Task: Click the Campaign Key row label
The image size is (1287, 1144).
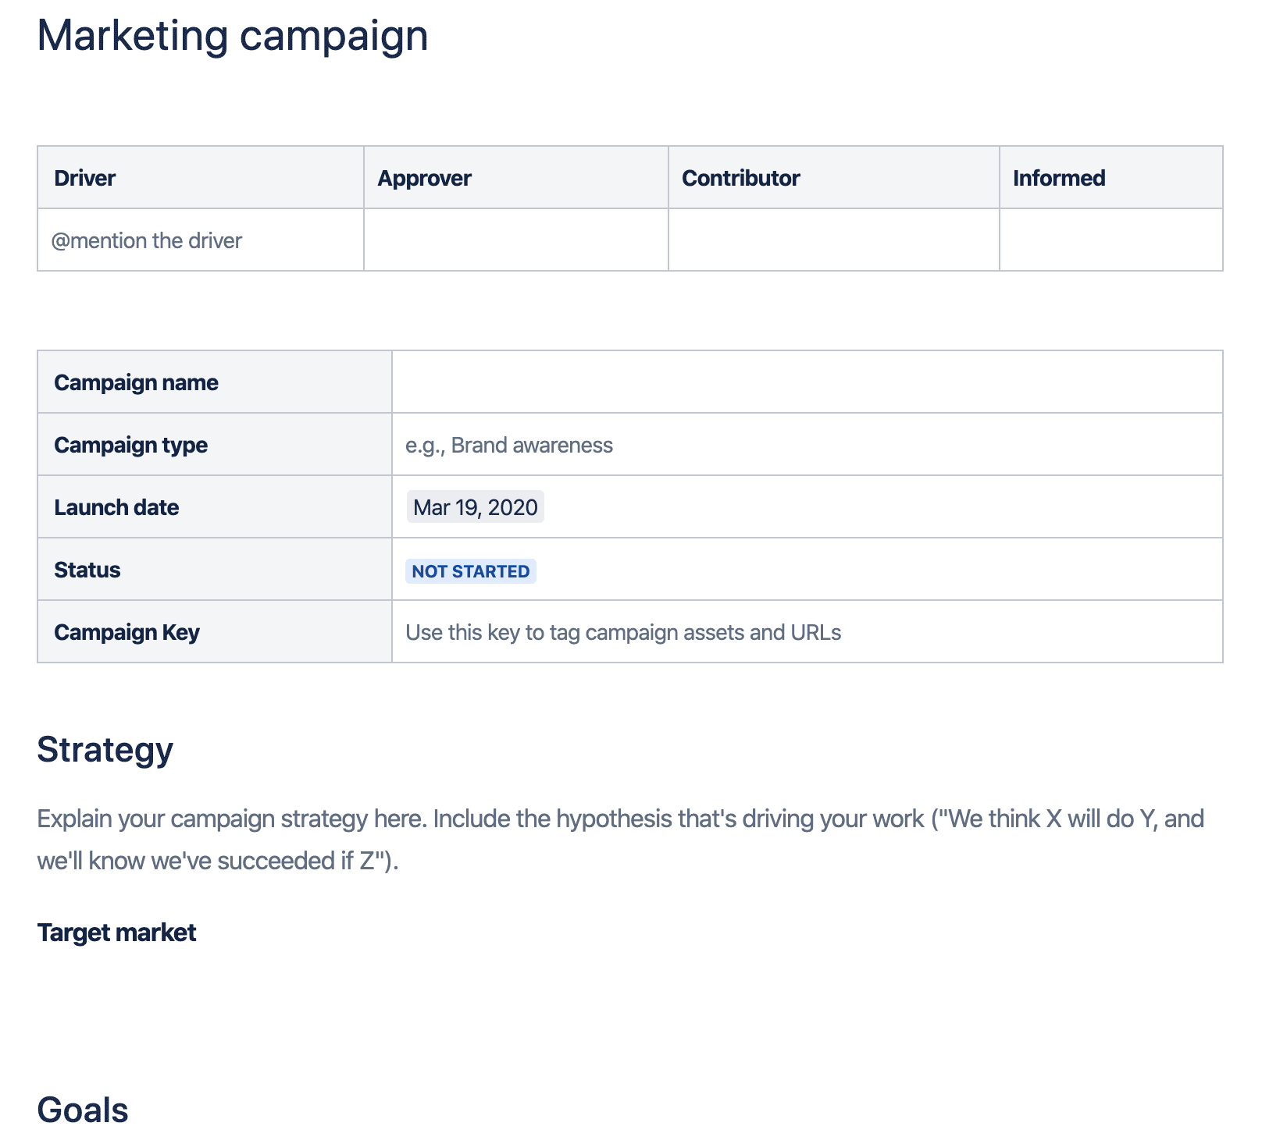Action: [x=215, y=632]
